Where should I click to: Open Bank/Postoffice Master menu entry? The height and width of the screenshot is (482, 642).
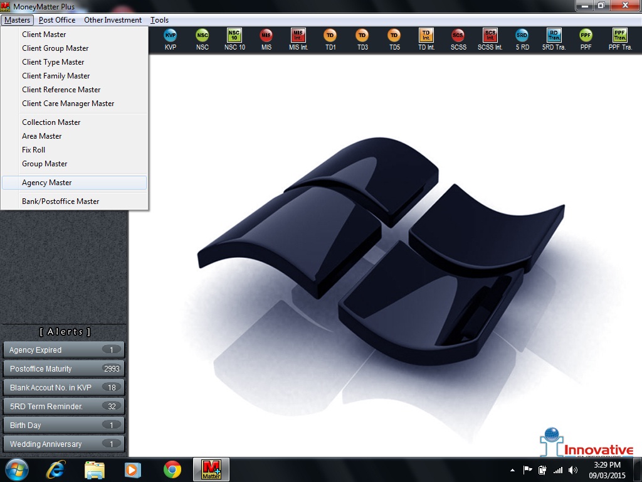pos(61,201)
